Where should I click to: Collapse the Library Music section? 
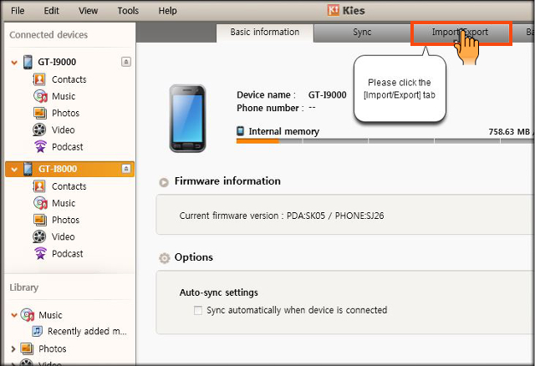14,315
